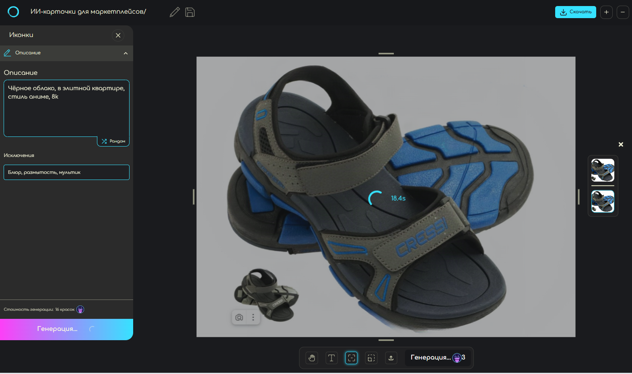
Task: Click the upload image icon in bottom toolbar
Action: (x=391, y=357)
